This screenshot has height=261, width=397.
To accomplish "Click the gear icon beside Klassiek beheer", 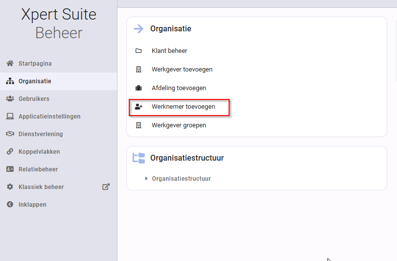I will click(x=10, y=187).
